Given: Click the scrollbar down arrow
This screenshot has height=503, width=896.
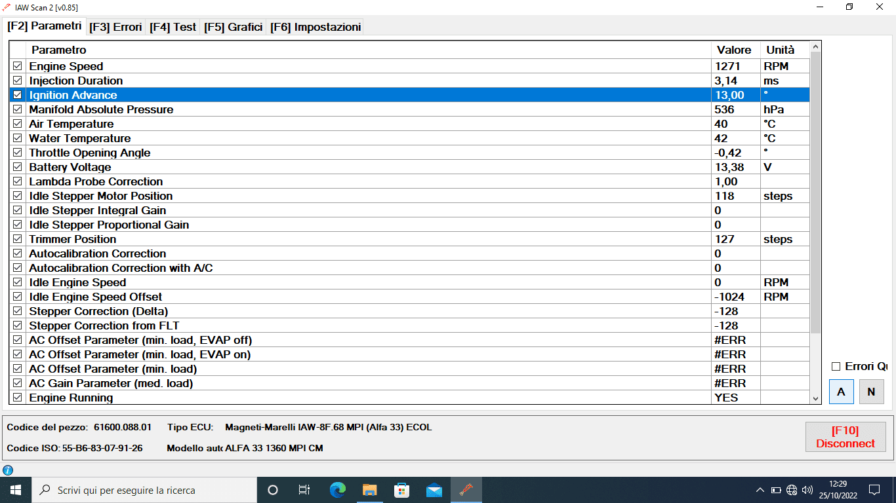Looking at the screenshot, I should coord(815,398).
